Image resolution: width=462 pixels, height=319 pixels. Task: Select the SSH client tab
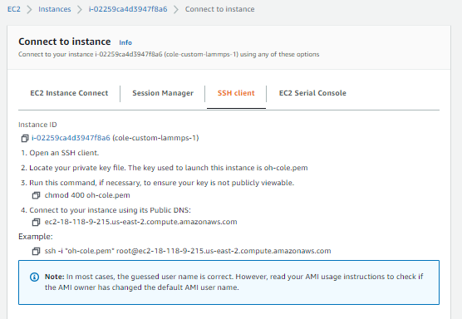click(236, 93)
